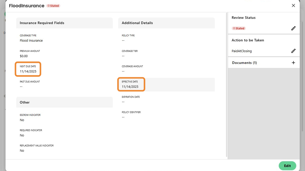305x171 pixels.
Task: Click the Insurance Required Fields header
Action: (42, 23)
